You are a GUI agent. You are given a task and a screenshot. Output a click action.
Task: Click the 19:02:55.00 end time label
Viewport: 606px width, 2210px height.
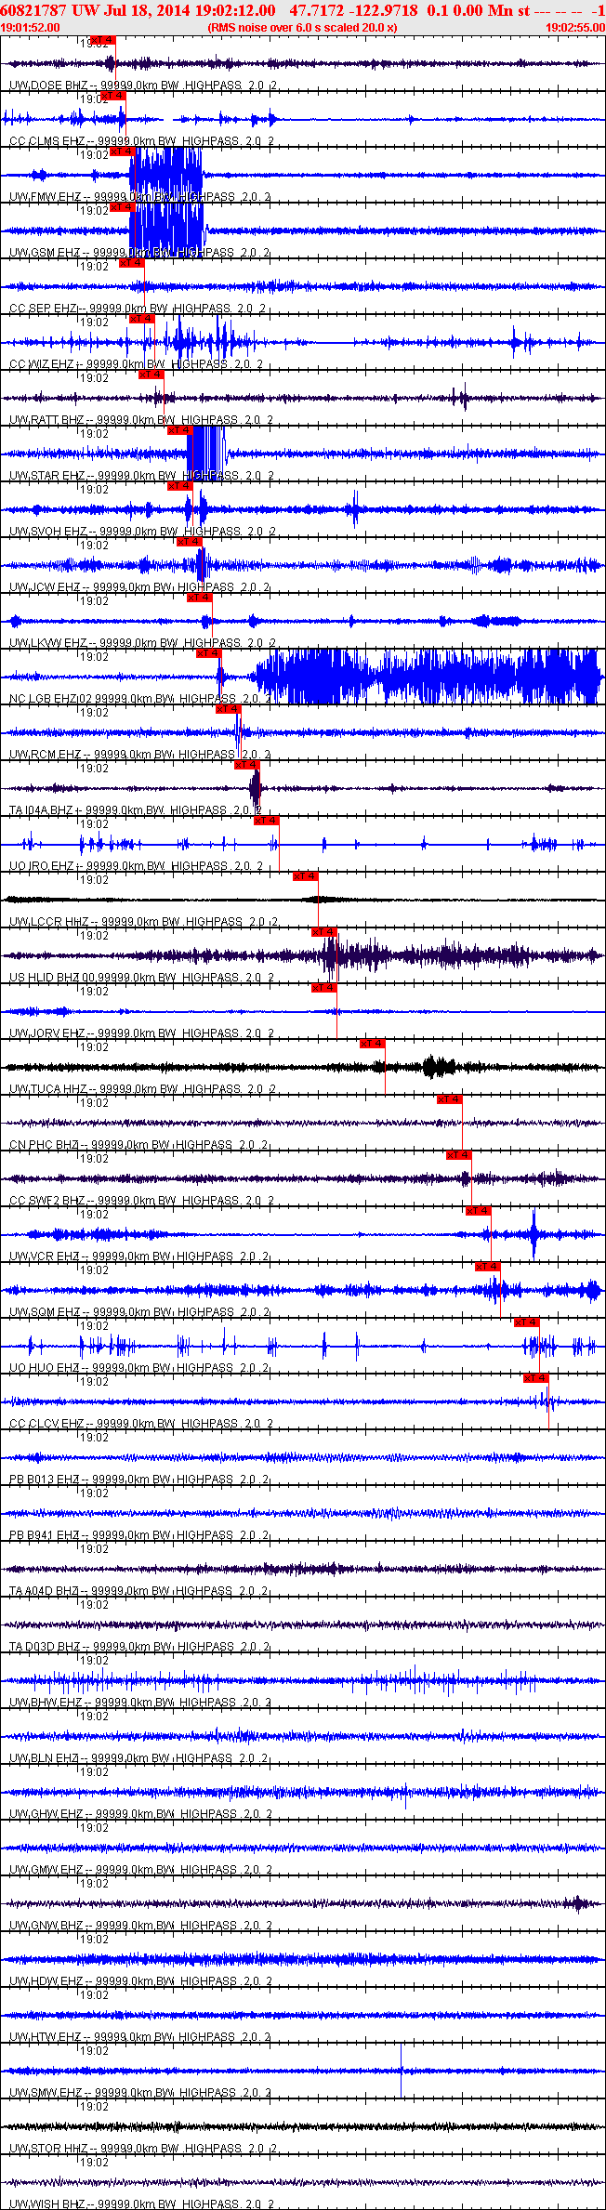coord(575,27)
